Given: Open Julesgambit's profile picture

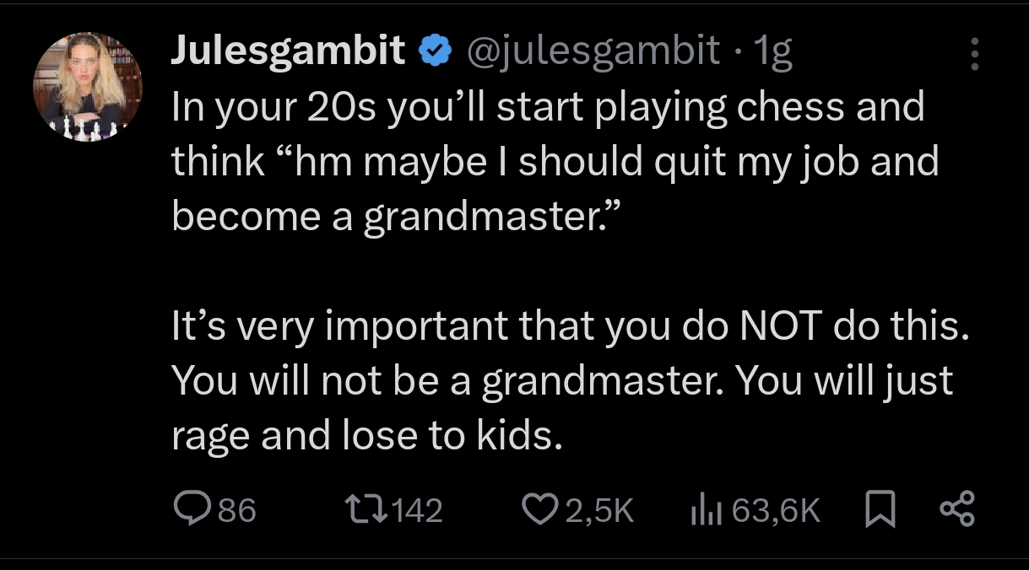Looking at the screenshot, I should (88, 87).
